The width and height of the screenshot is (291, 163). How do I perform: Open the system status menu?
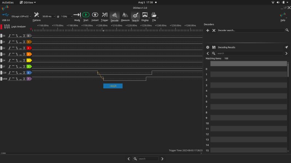pos(280,3)
